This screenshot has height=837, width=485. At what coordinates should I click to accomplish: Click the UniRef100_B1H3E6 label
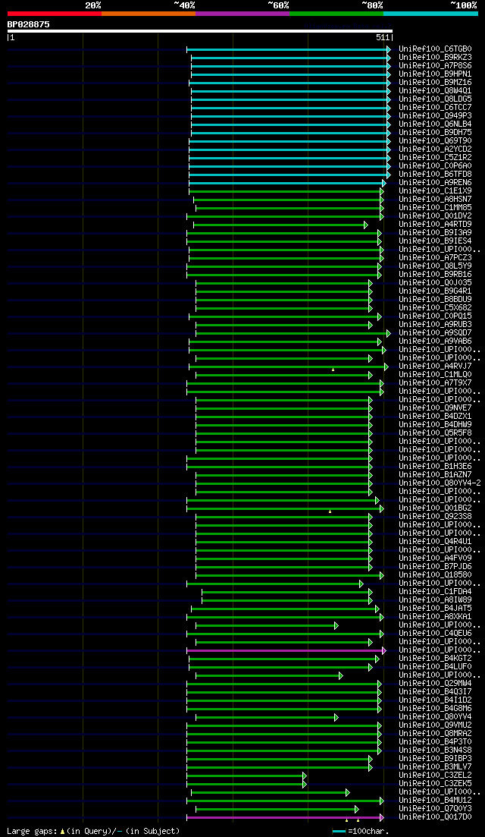435,466
